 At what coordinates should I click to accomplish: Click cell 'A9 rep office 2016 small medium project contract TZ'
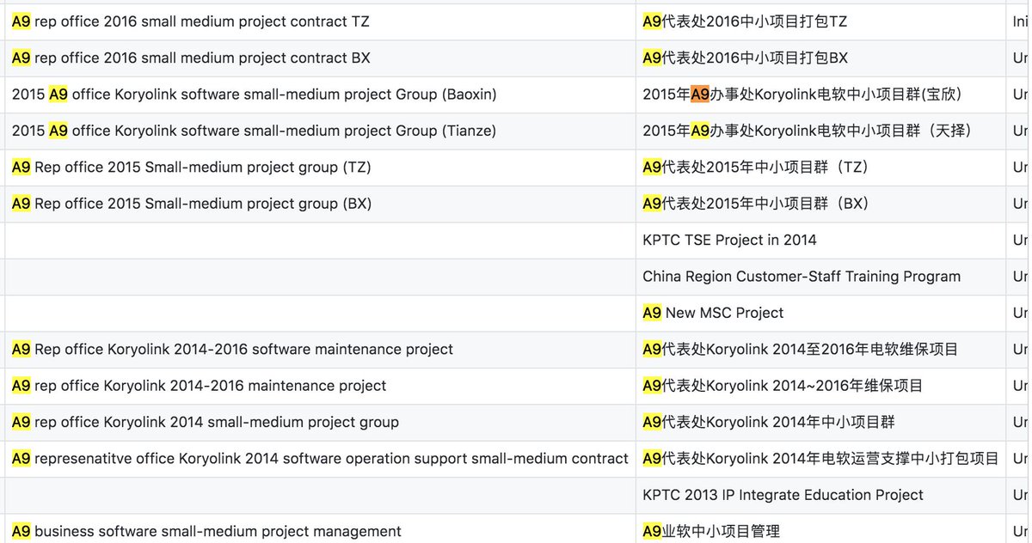pyautogui.click(x=320, y=21)
